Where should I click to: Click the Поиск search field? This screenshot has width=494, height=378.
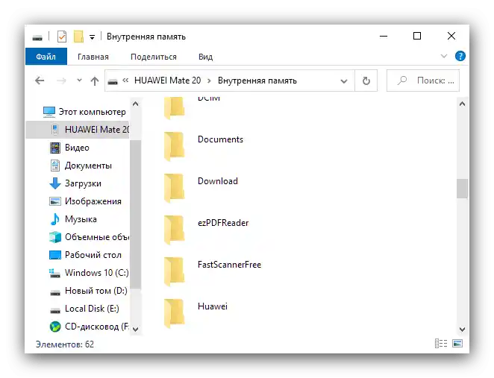pos(423,81)
